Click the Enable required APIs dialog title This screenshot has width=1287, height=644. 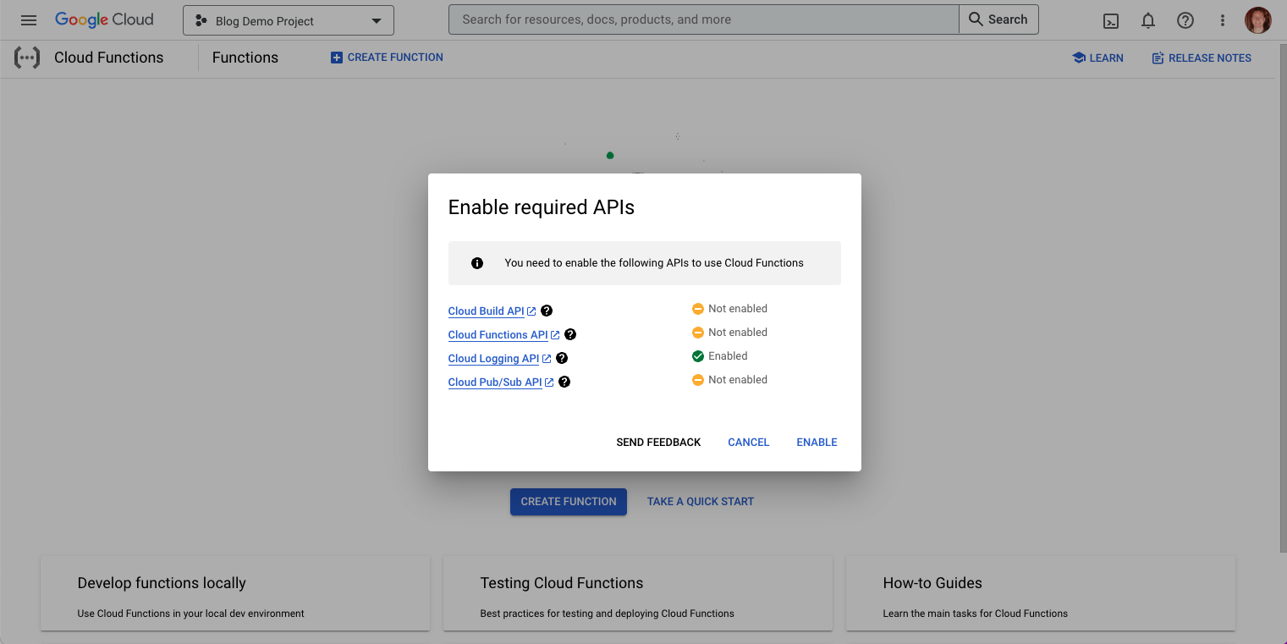point(542,207)
